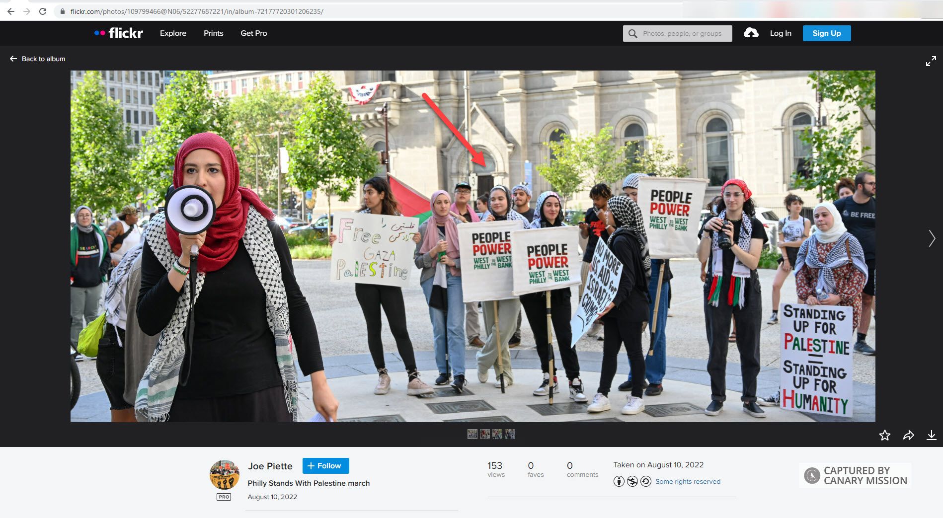Click the upload cloud icon
943x518 pixels.
[751, 33]
